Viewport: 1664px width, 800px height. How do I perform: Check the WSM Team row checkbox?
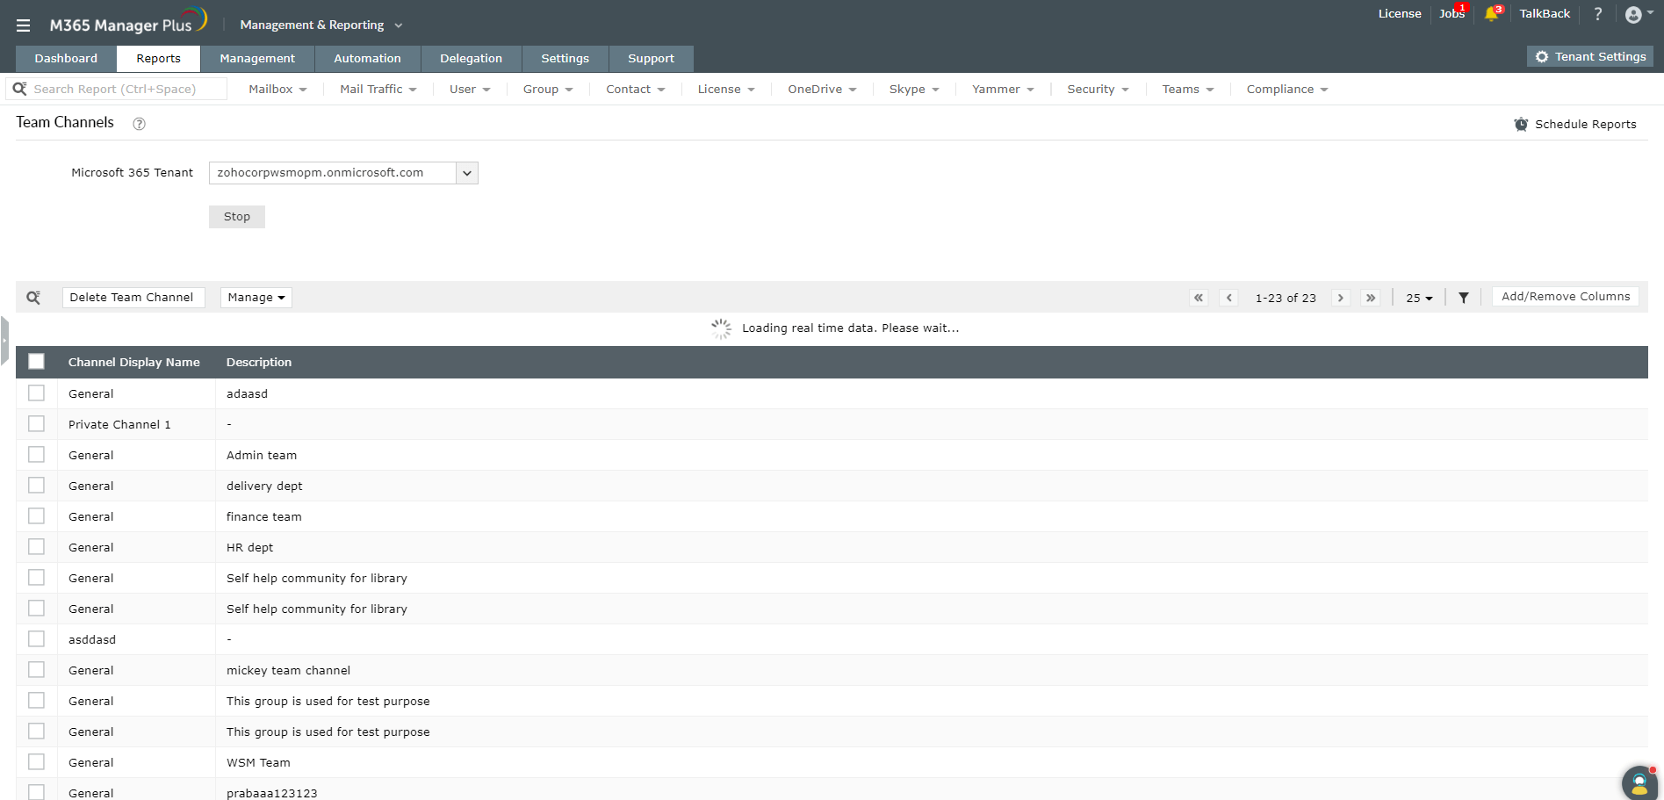(x=36, y=761)
